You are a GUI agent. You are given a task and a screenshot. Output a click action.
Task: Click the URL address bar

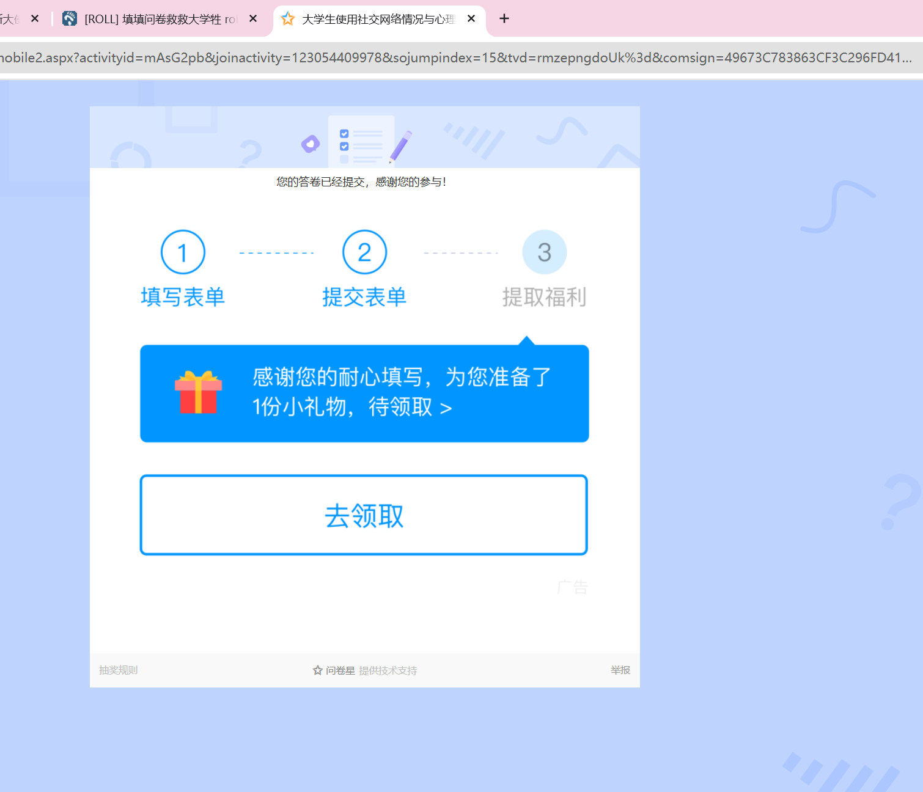(455, 58)
